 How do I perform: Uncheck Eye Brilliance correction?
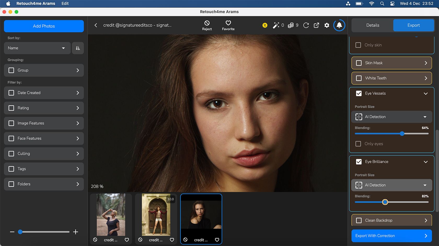pos(359,162)
